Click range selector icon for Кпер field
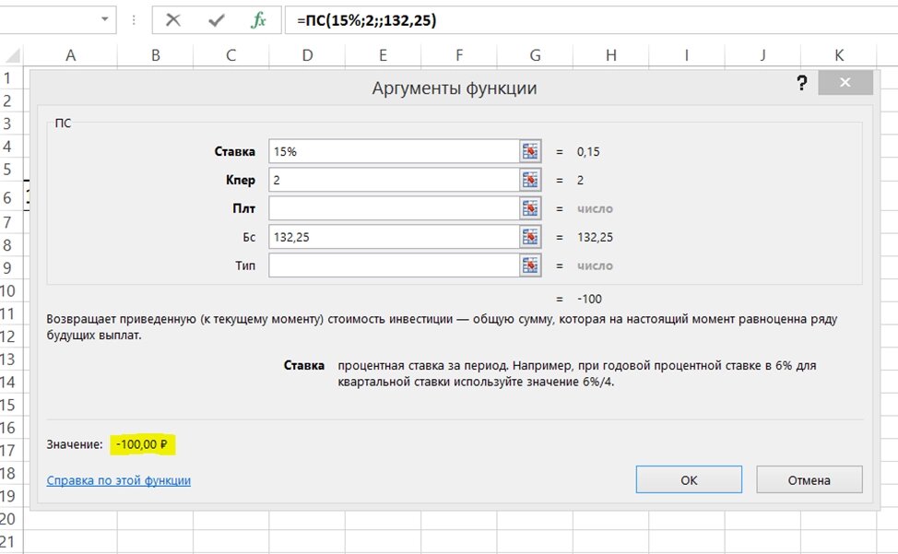The image size is (898, 554). pos(530,181)
